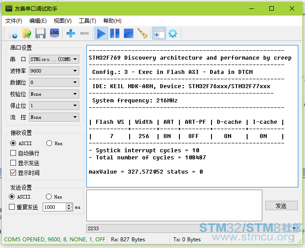Select ASCII under send settings (发送设置)
This screenshot has height=248, width=305.
point(20,197)
